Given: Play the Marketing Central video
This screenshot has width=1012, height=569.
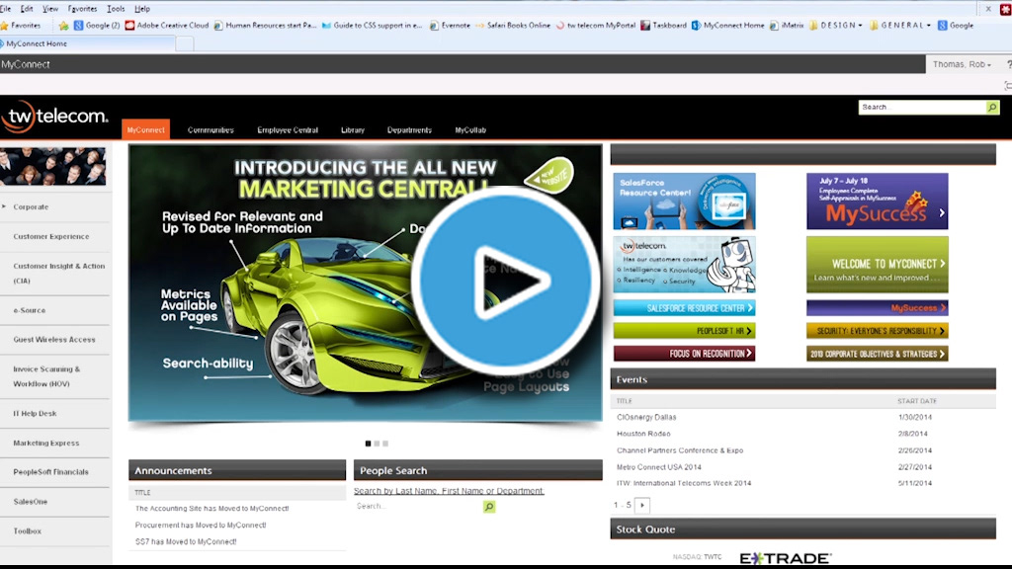Looking at the screenshot, I should [x=506, y=282].
